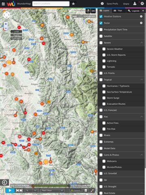This screenshot has width=146, height=195.
Task: Switch to the Legends tab
Action: (133, 11)
